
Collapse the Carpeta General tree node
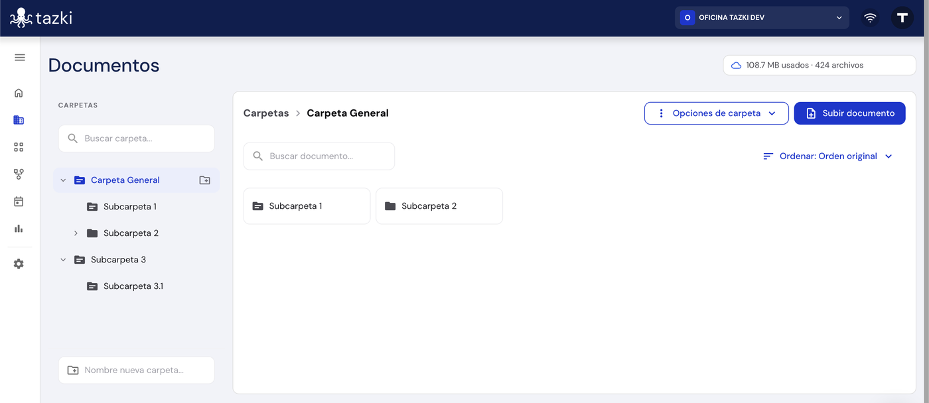click(64, 180)
